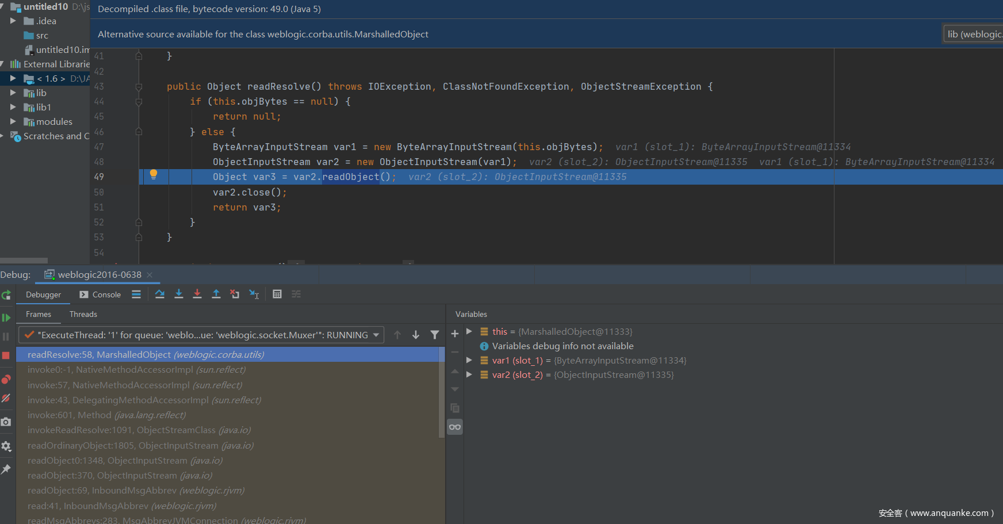Click the Step Out icon
Viewport: 1003px width, 524px height.
point(216,294)
